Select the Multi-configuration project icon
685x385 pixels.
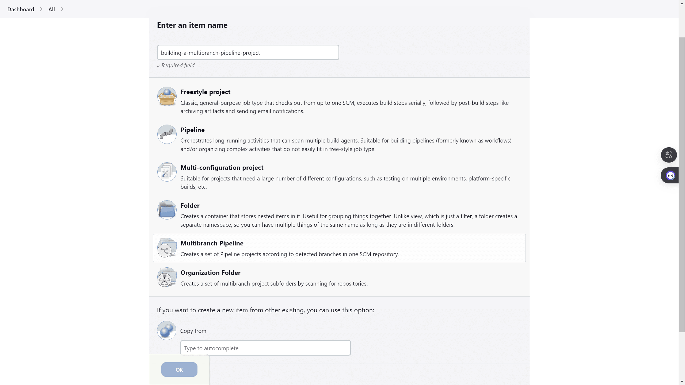(x=166, y=172)
